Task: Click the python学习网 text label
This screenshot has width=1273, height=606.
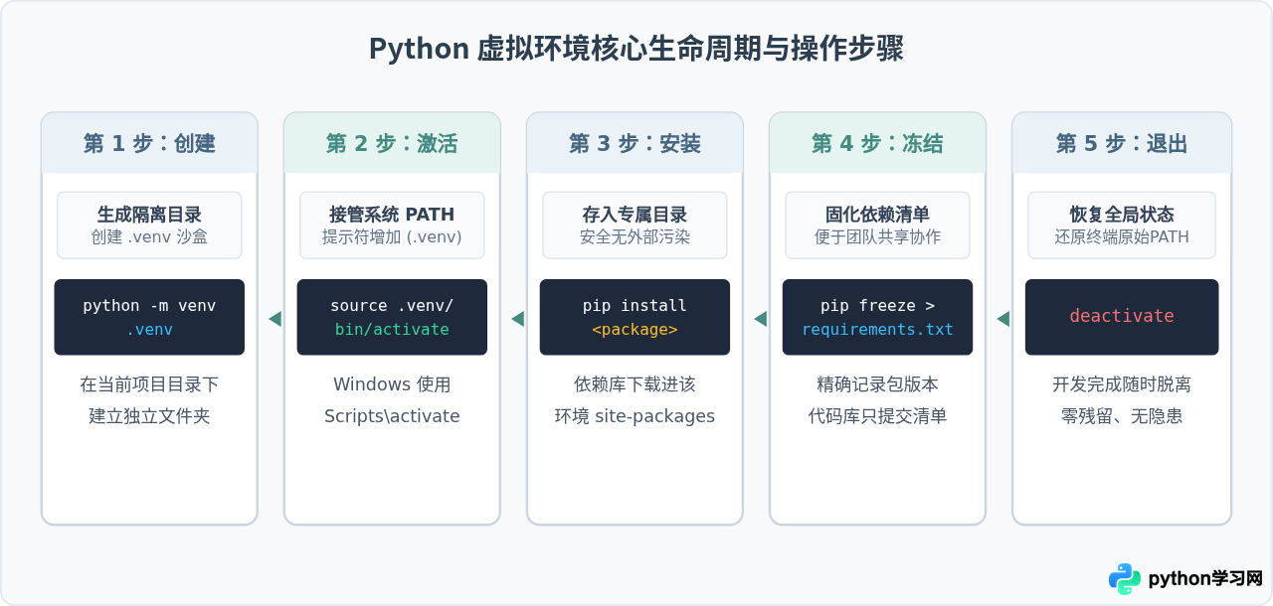Action: [1205, 579]
